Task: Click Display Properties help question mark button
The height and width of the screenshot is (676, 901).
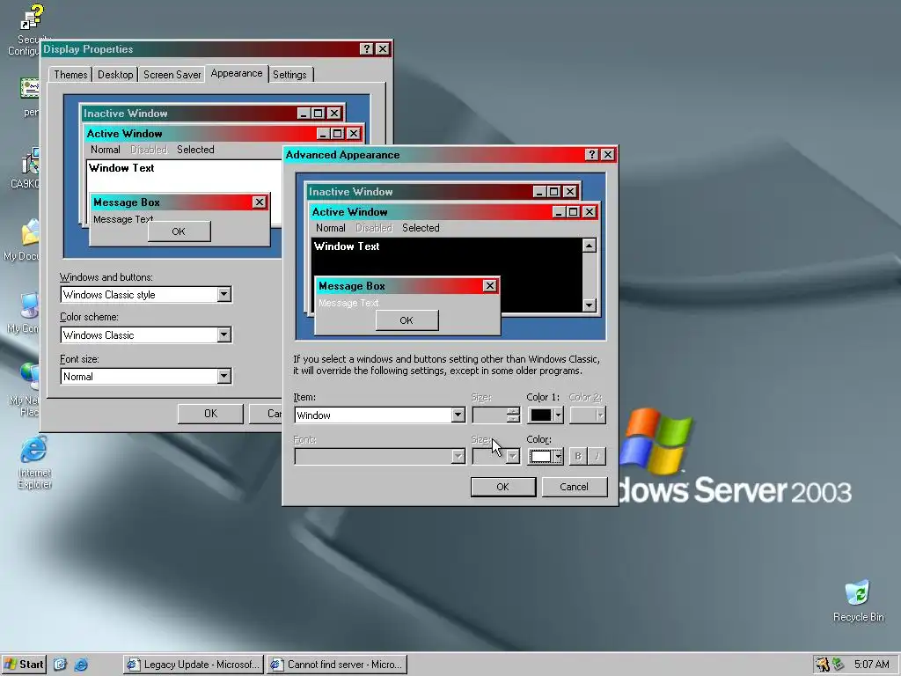Action: (367, 49)
